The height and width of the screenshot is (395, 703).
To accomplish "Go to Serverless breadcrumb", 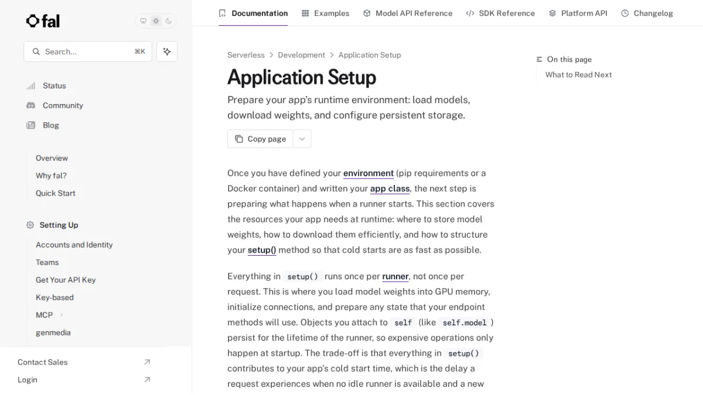I will pyautogui.click(x=246, y=55).
